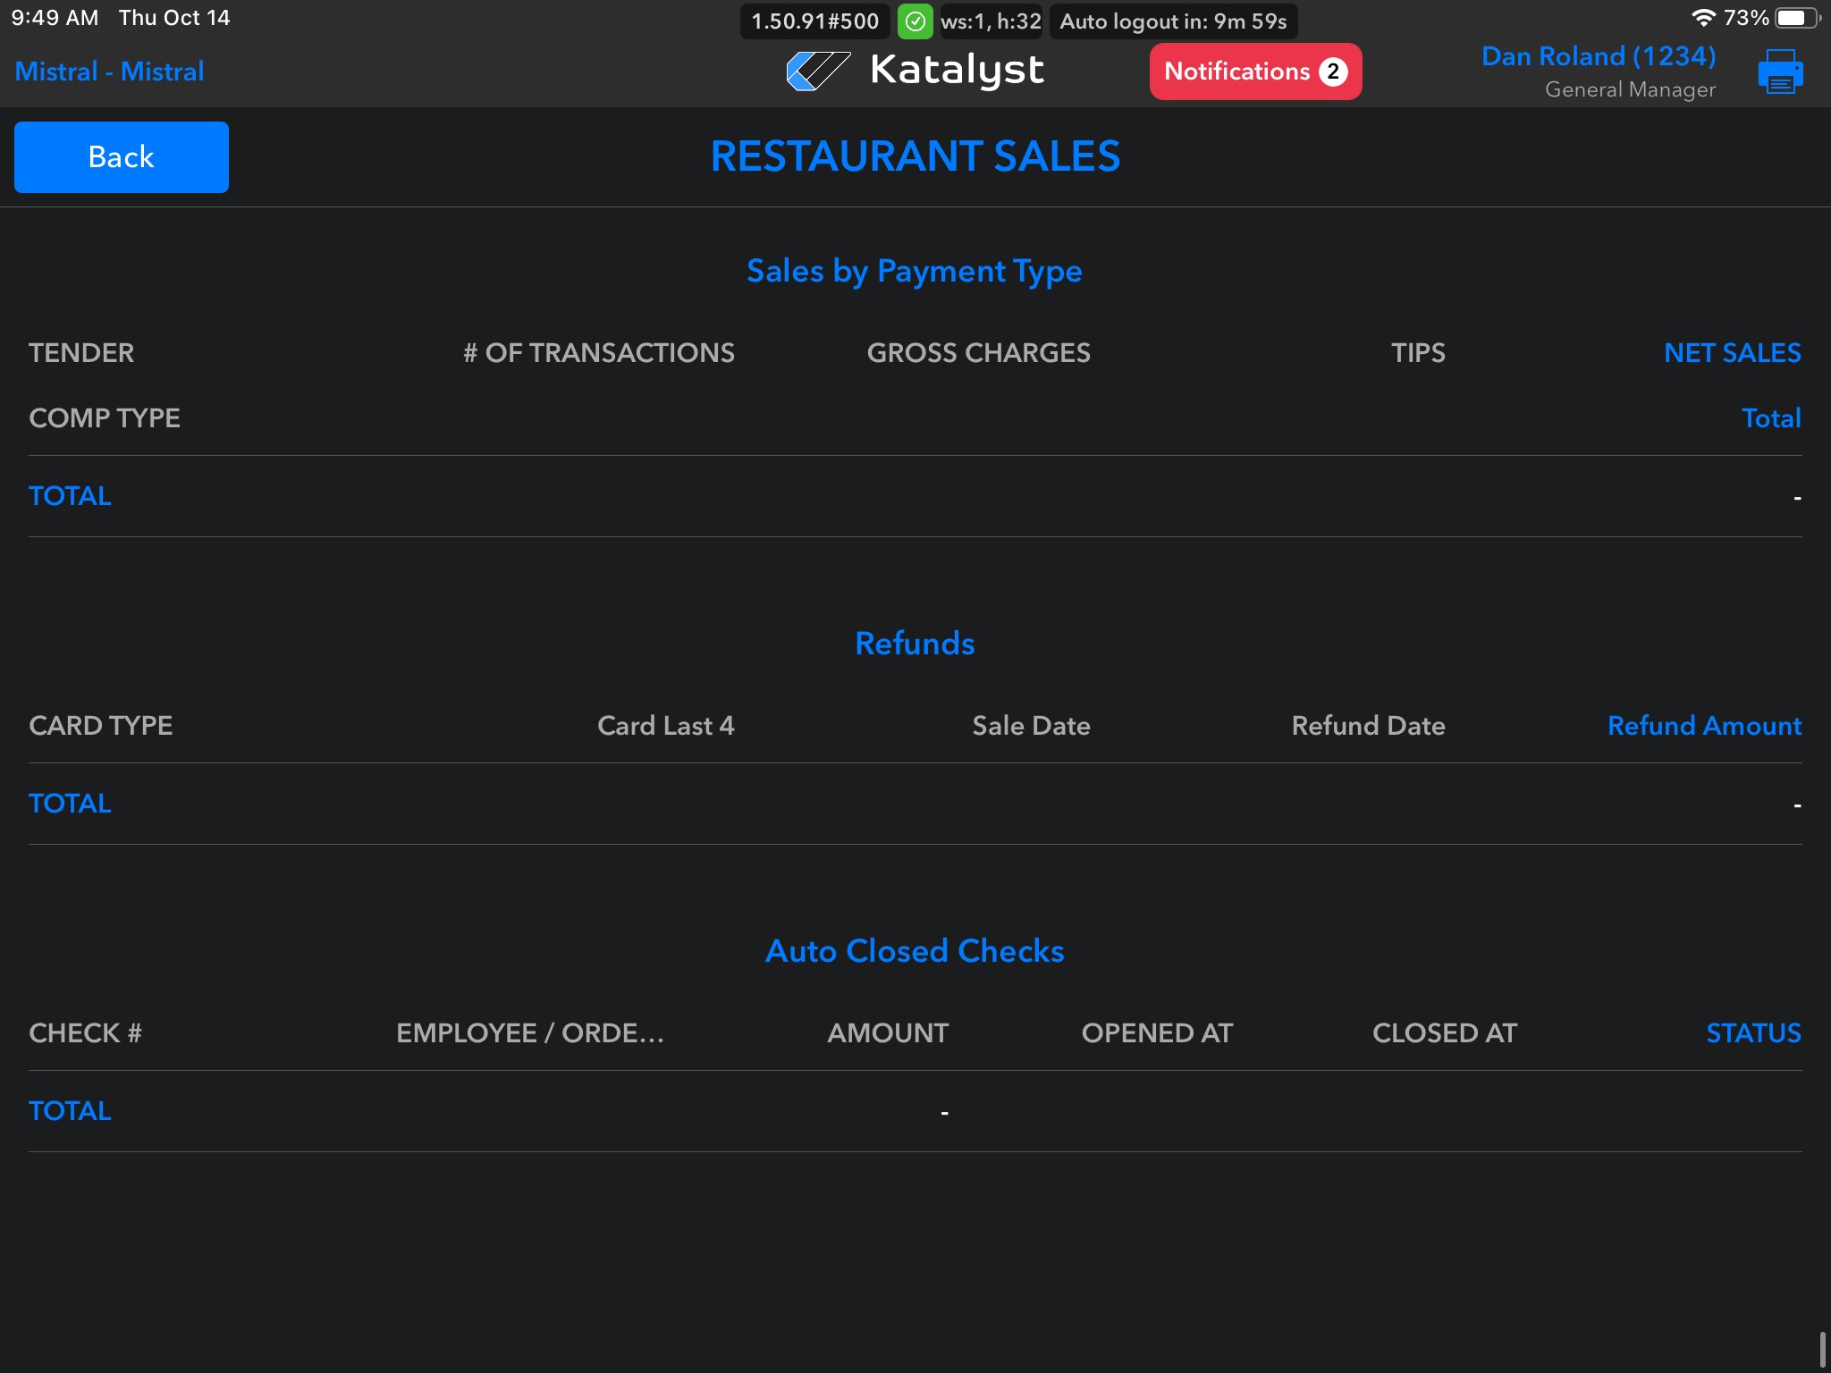Image resolution: width=1831 pixels, height=1373 pixels.
Task: Select the Sales by Payment Type heading
Action: tap(915, 271)
